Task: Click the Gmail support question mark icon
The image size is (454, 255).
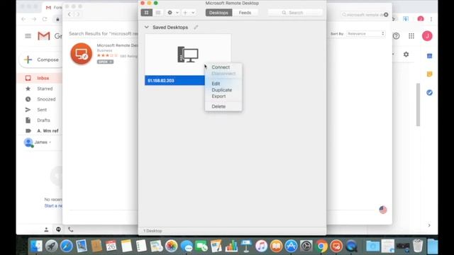Action: (x=396, y=36)
